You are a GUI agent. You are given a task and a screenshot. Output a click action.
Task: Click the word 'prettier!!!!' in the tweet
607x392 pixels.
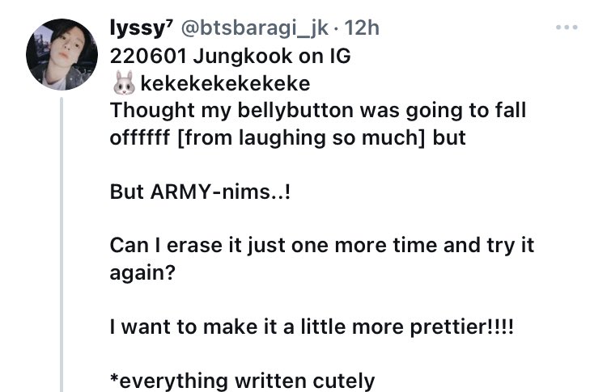(x=462, y=327)
